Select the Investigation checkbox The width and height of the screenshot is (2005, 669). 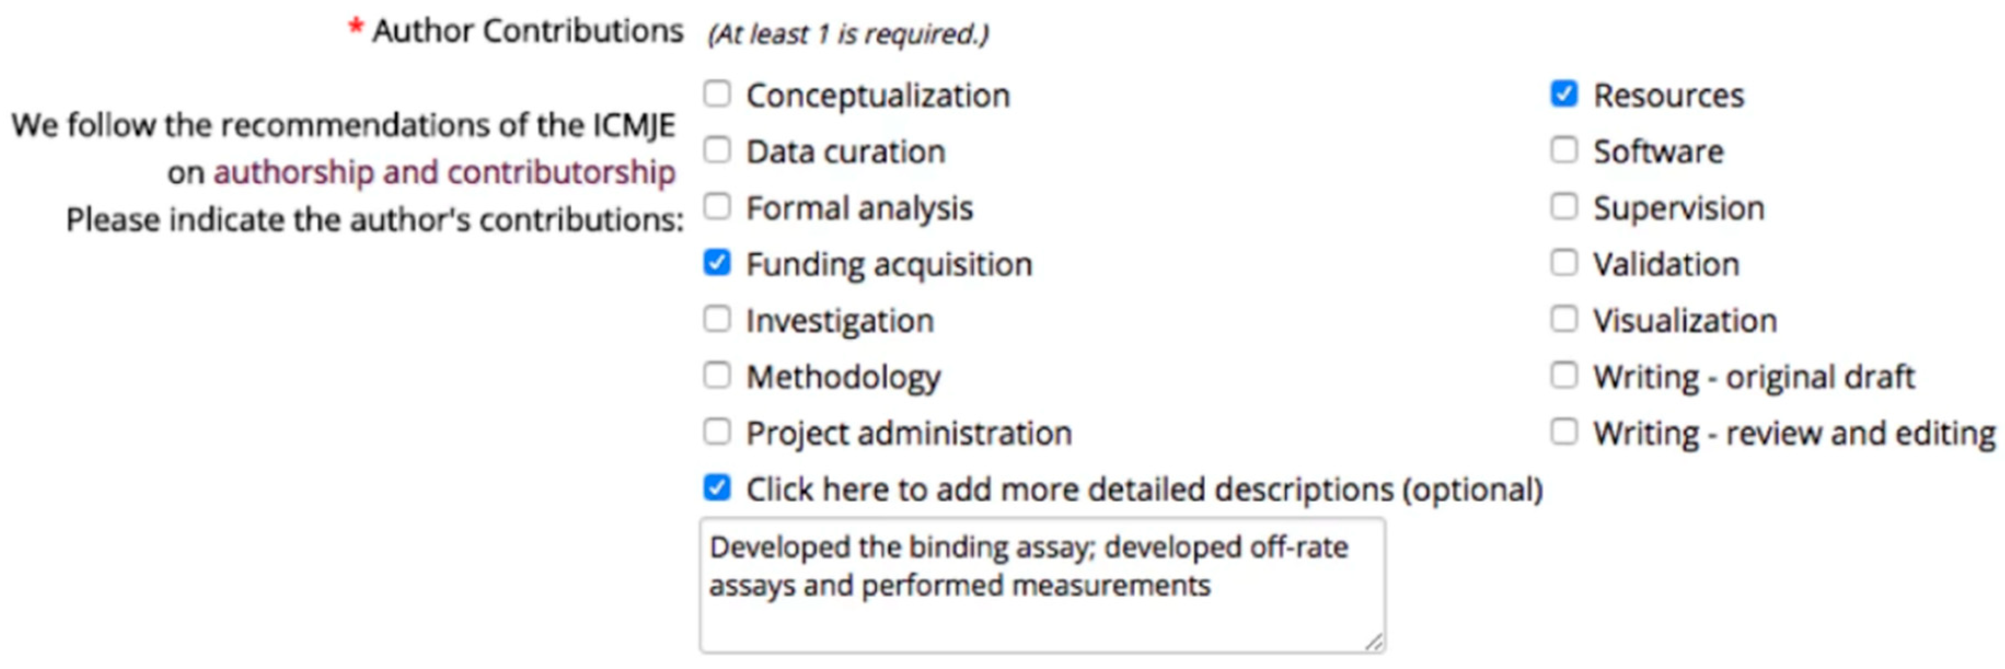pos(717,319)
